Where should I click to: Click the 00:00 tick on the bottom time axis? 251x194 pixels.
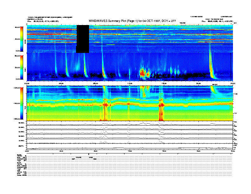(x=27, y=151)
